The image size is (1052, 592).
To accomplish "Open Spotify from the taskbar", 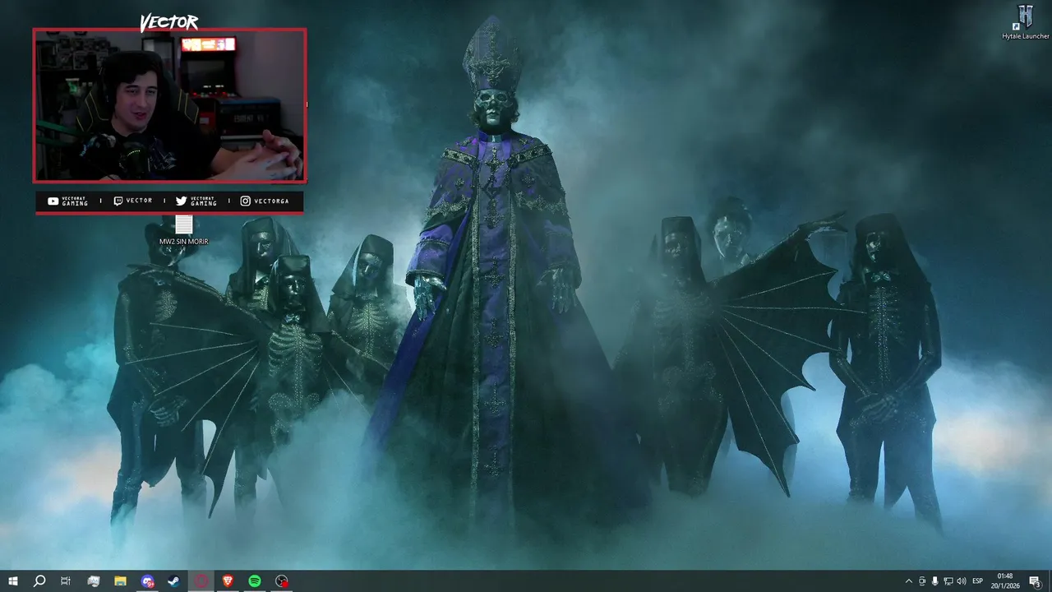I will click(255, 581).
